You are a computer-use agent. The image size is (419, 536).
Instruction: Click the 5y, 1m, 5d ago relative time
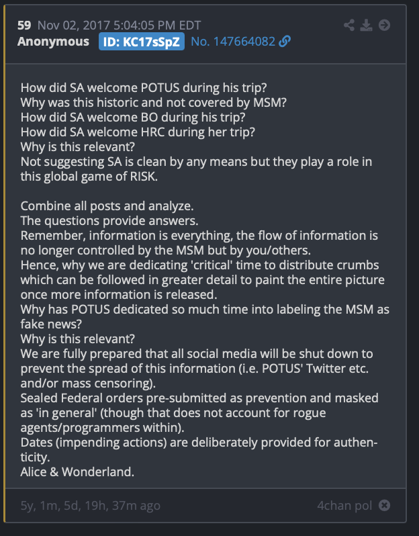(90, 505)
